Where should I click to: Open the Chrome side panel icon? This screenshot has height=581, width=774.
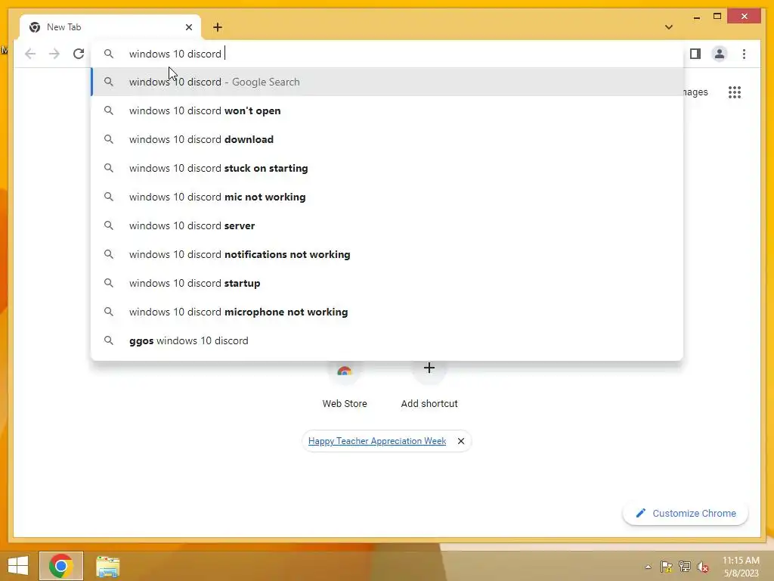695,54
